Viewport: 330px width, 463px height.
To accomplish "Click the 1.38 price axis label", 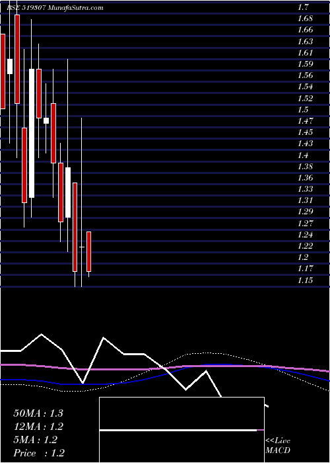I will (305, 167).
